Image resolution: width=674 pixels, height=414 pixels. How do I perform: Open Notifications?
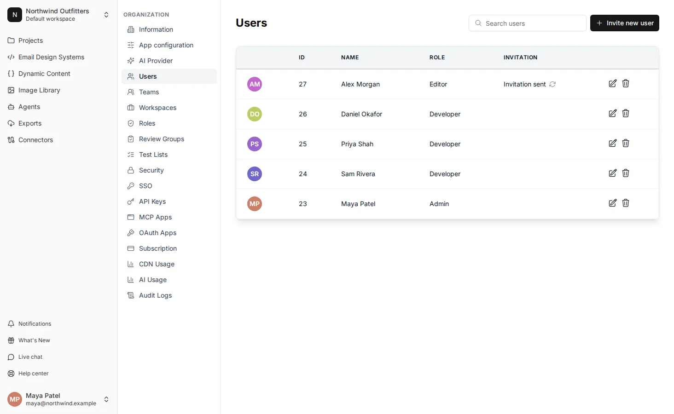coord(59,324)
